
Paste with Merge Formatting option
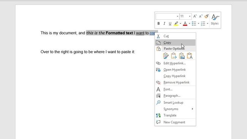pyautogui.click(x=174, y=56)
